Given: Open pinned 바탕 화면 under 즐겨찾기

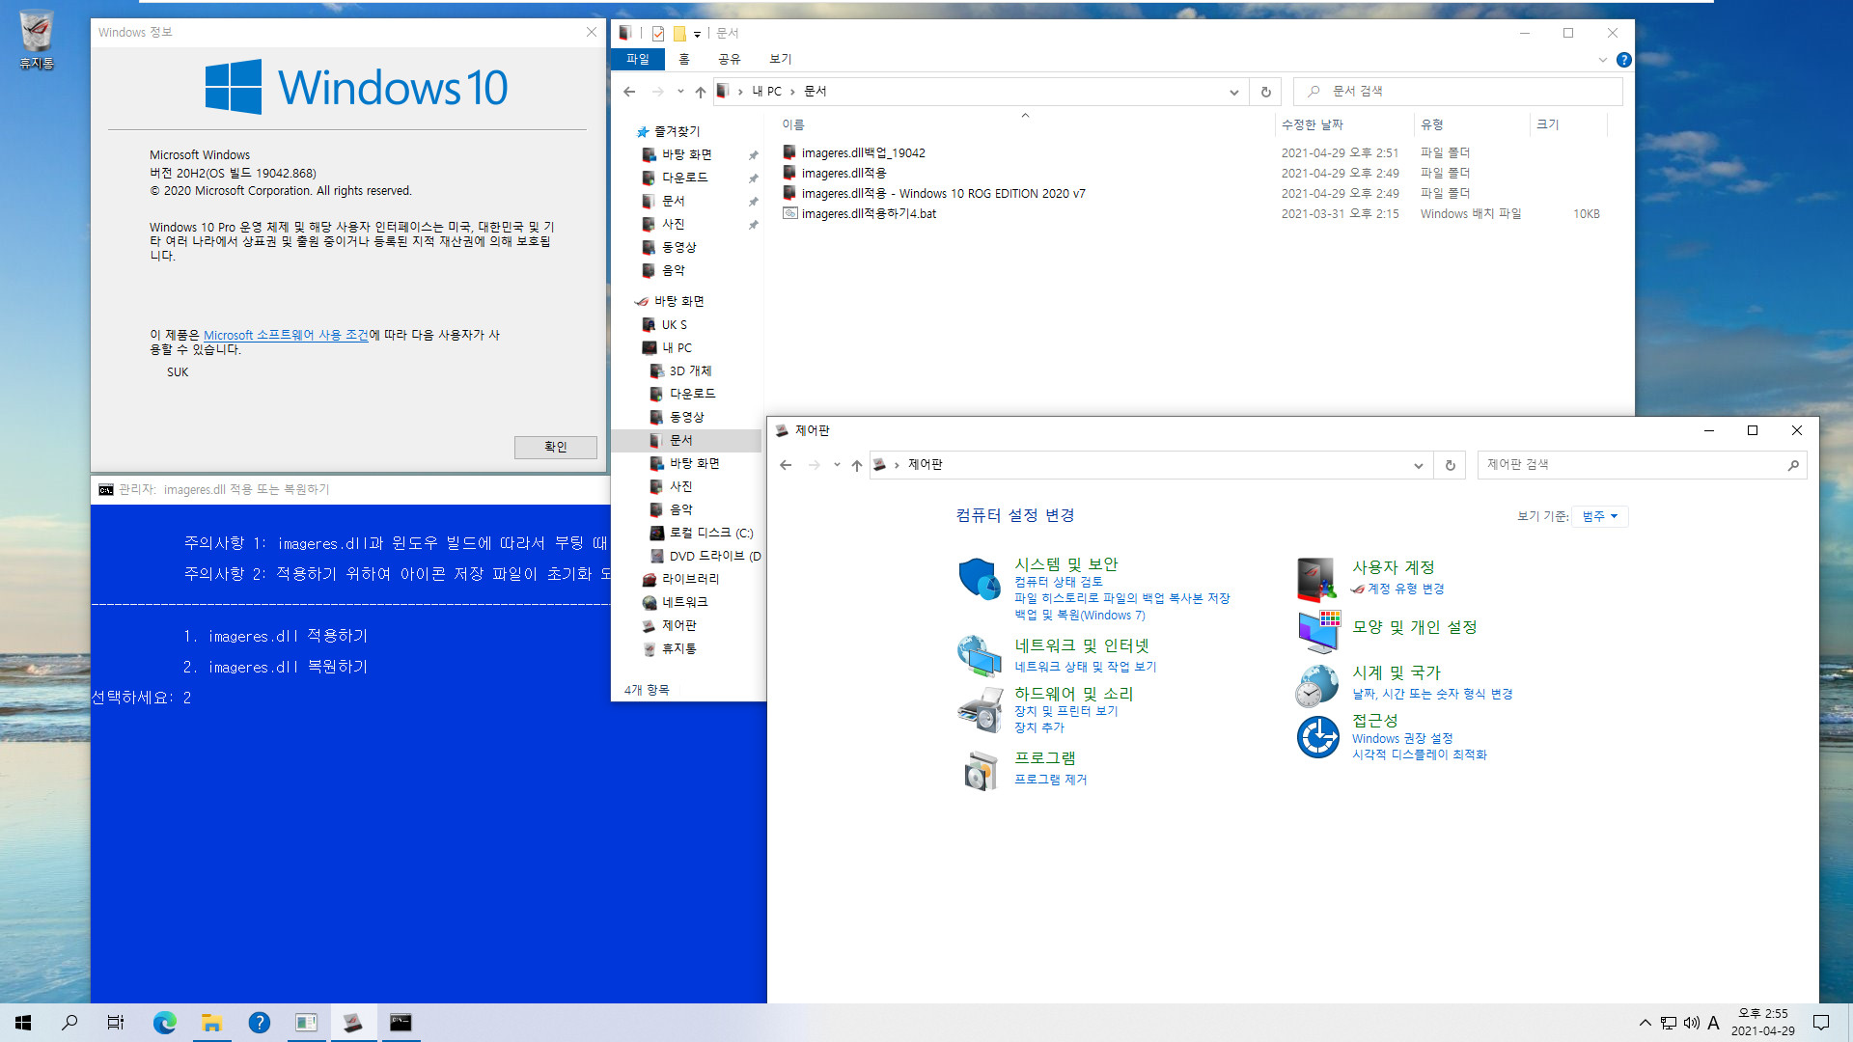Looking at the screenshot, I should click(686, 154).
